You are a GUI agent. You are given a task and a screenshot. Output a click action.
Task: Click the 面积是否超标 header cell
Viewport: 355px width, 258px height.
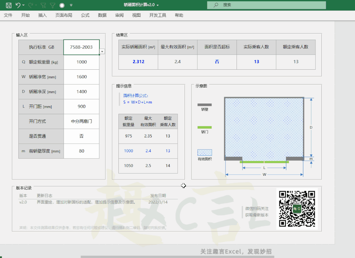[217, 47]
